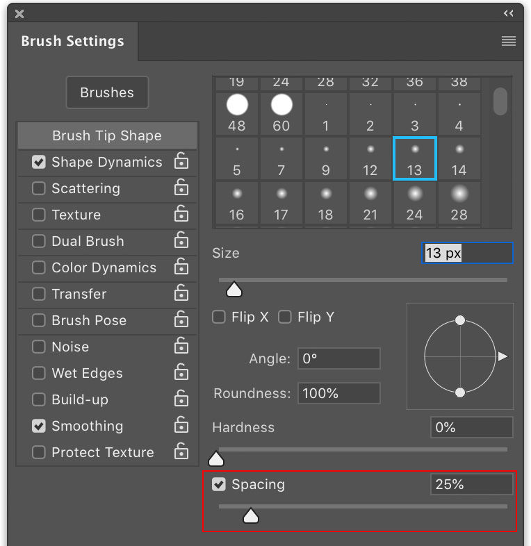This screenshot has width=531, height=546.
Task: Click the Spacing slider handle
Action: [250, 515]
